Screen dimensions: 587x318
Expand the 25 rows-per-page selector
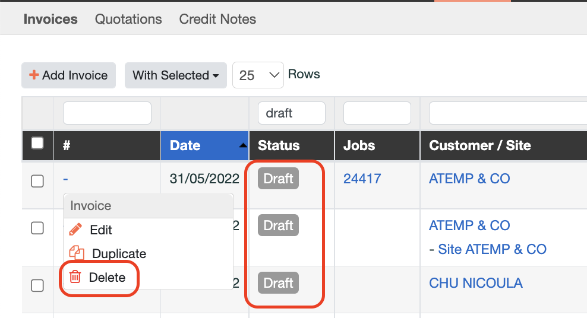[x=258, y=75]
